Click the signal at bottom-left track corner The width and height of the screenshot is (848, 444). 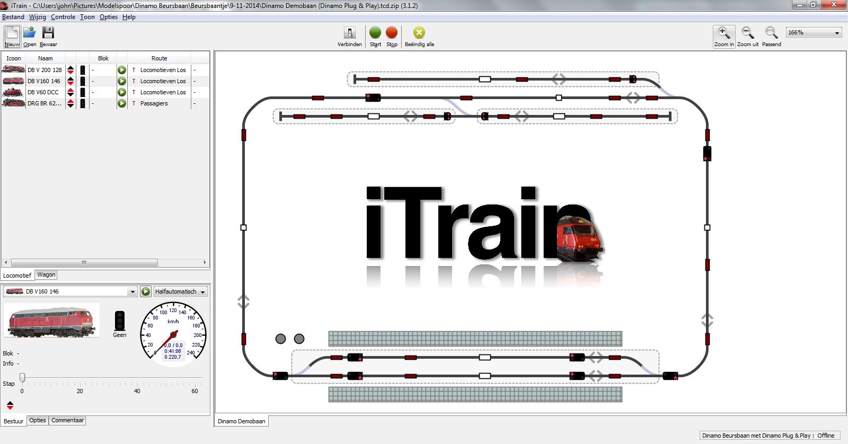280,376
